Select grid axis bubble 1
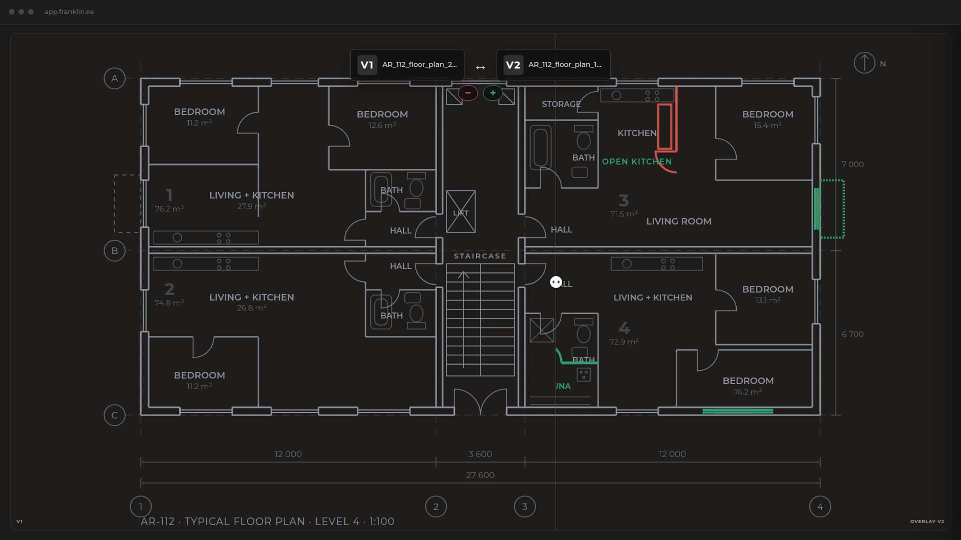Screen dimensions: 961x540 tap(141, 506)
